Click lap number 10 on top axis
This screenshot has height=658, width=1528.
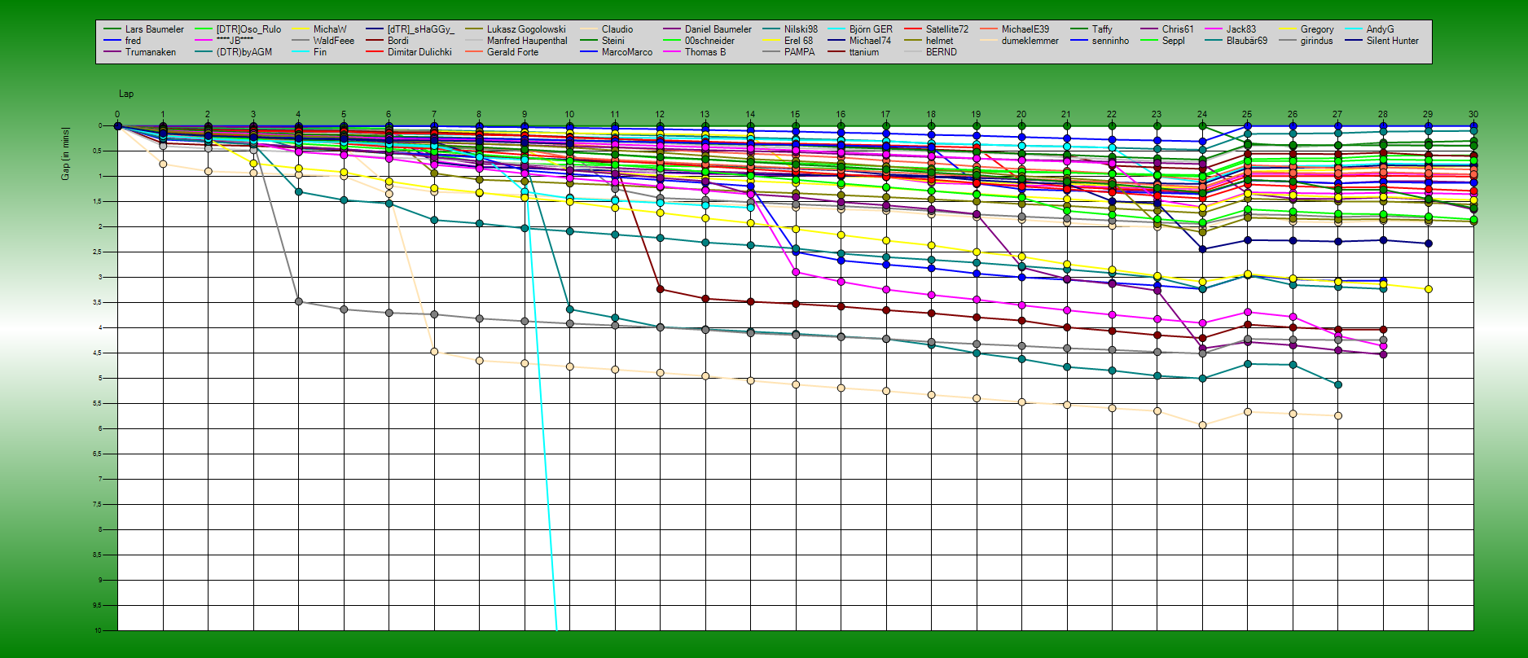569,114
